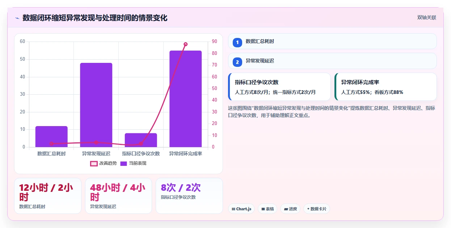Click the x-axis label 异常发现延迟
The width and height of the screenshot is (451, 228).
pos(96,154)
